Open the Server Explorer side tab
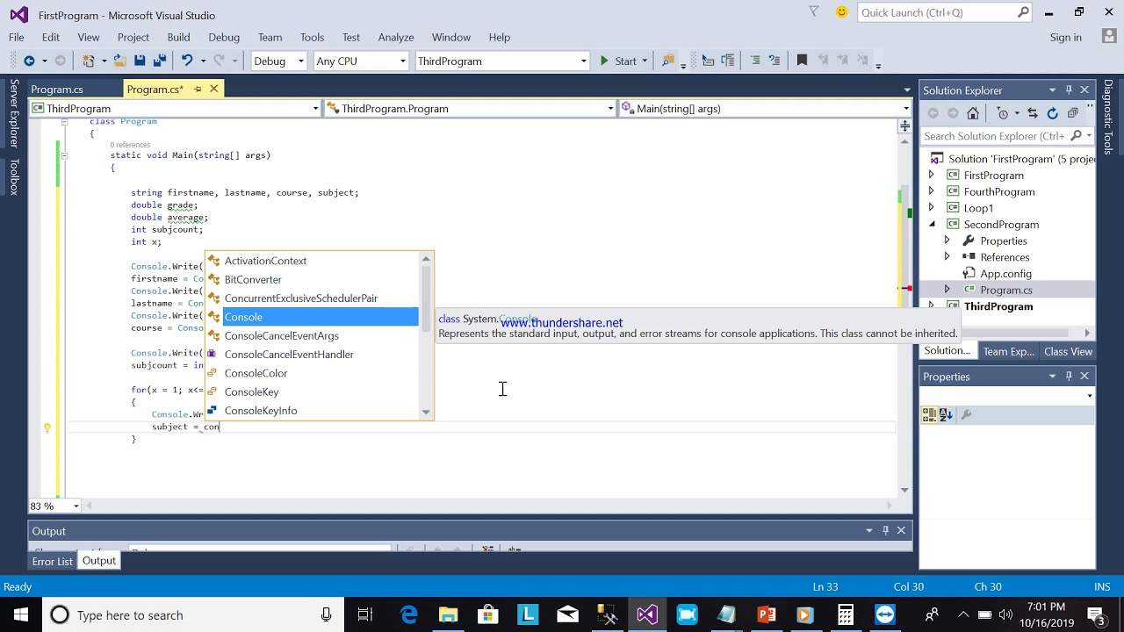This screenshot has width=1124, height=632. (x=14, y=113)
